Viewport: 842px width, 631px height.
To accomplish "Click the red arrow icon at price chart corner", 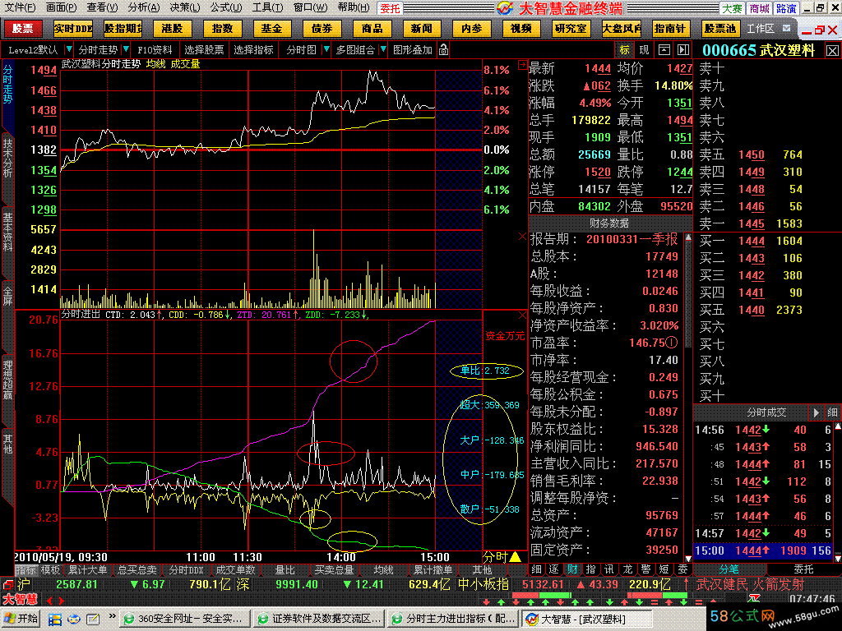I will tap(522, 64).
